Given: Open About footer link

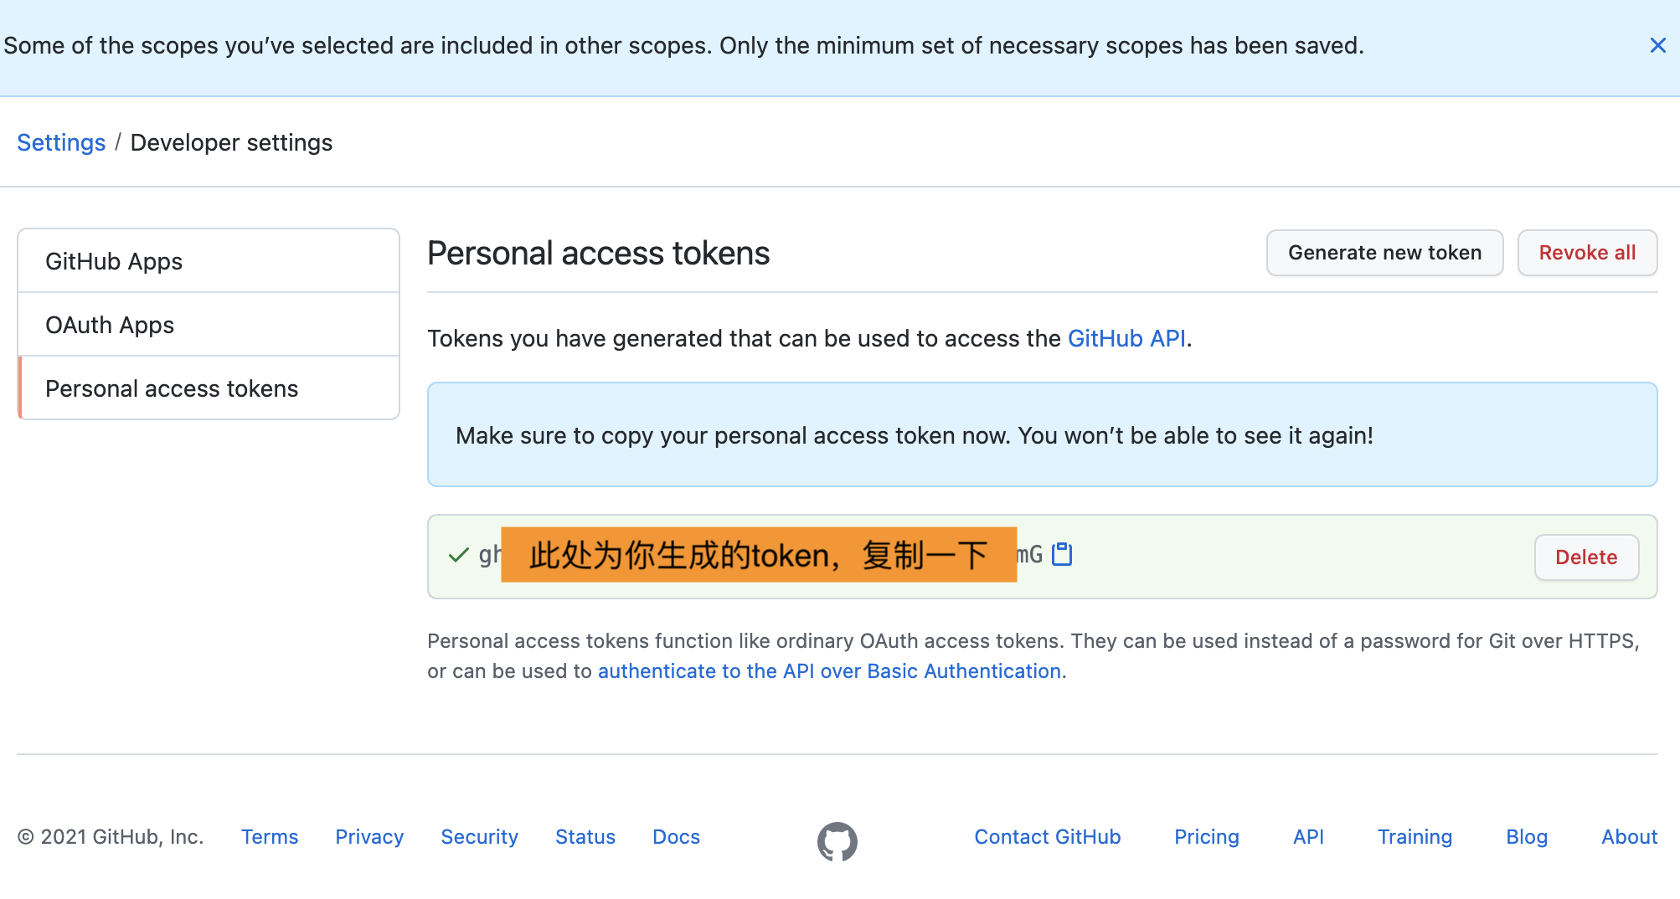Looking at the screenshot, I should (1629, 837).
